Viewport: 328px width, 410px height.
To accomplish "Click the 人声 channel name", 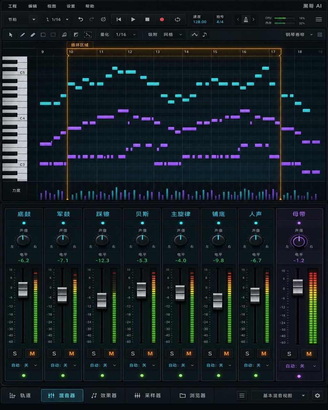I will [x=256, y=214].
